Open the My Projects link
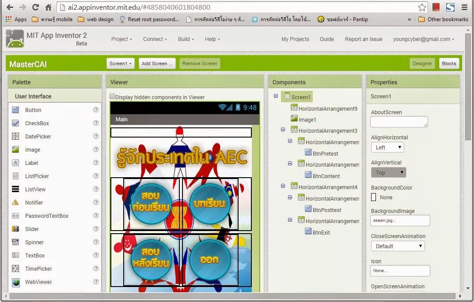The width and height of the screenshot is (474, 302). point(295,39)
